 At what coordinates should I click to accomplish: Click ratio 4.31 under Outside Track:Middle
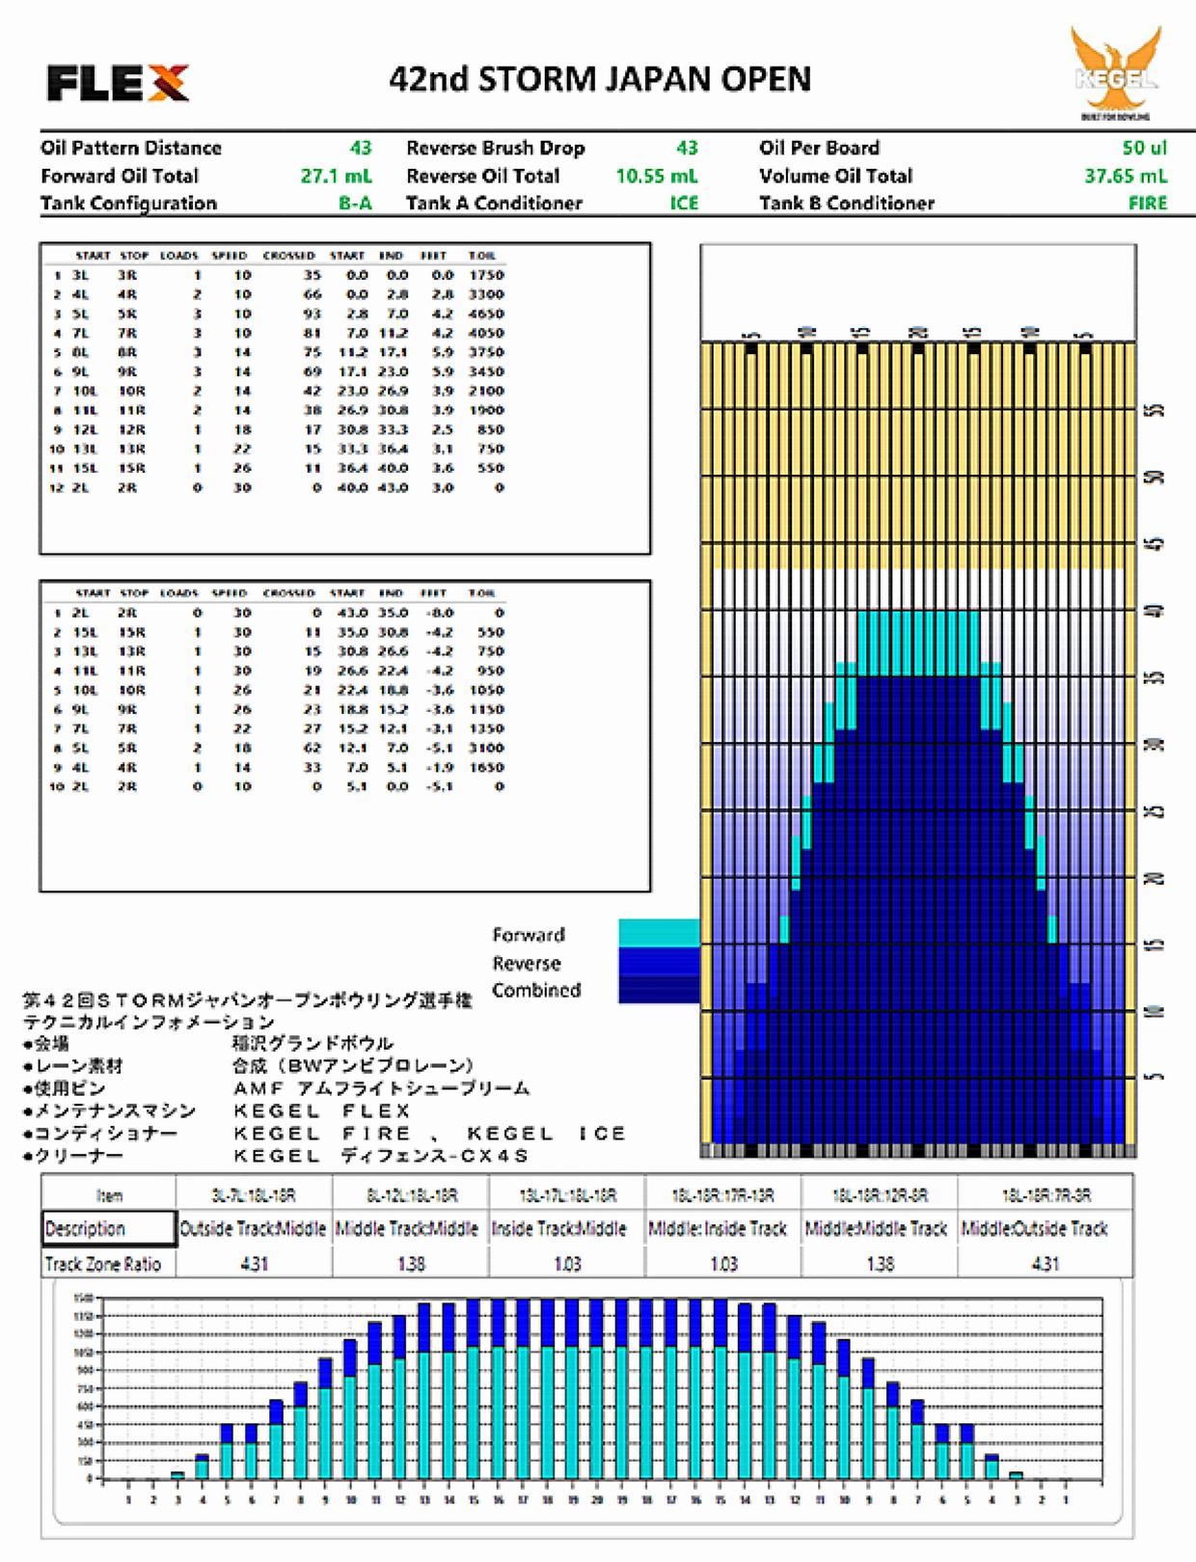point(254,1263)
